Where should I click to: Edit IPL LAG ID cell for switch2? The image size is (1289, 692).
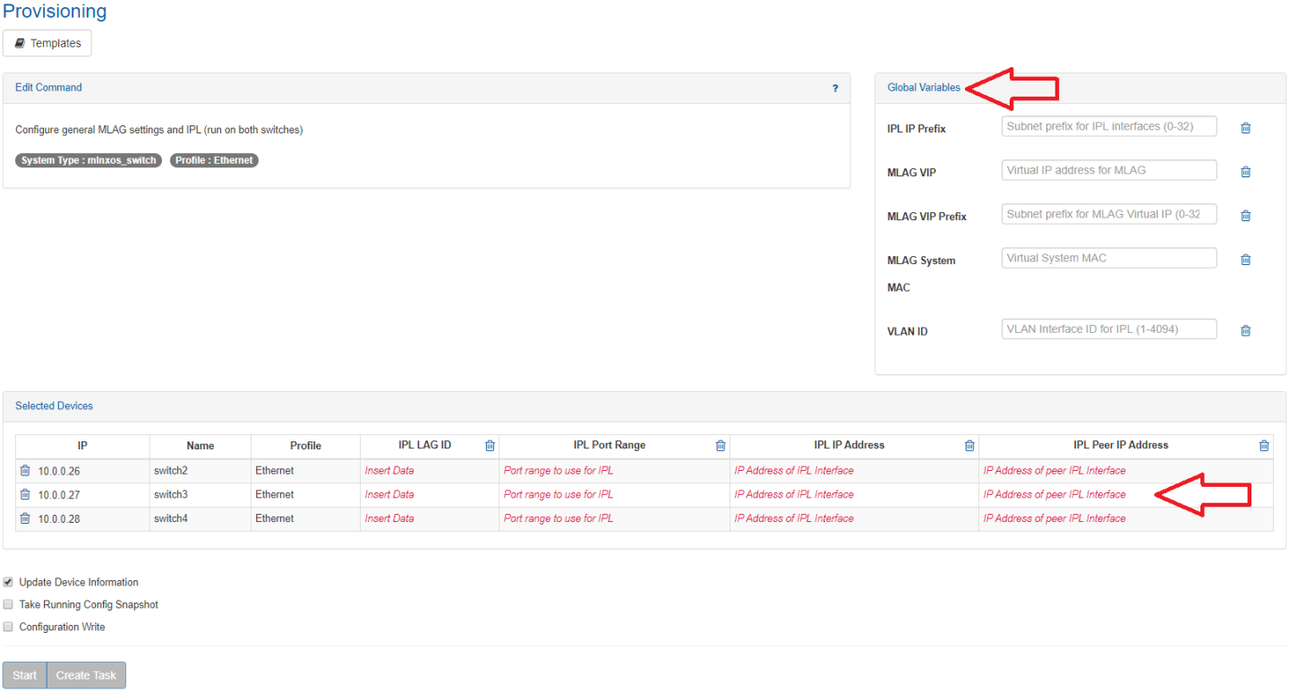tap(389, 471)
